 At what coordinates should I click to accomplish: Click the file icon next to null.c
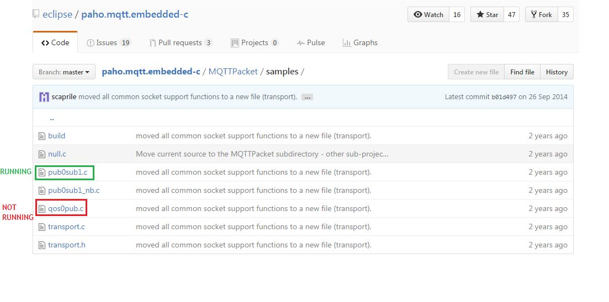[41, 154]
